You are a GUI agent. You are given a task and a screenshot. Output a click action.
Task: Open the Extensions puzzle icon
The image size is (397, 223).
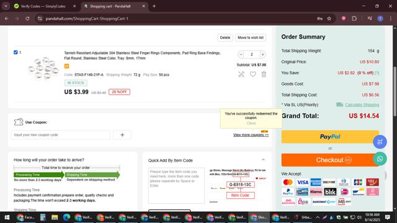pyautogui.click(x=354, y=19)
